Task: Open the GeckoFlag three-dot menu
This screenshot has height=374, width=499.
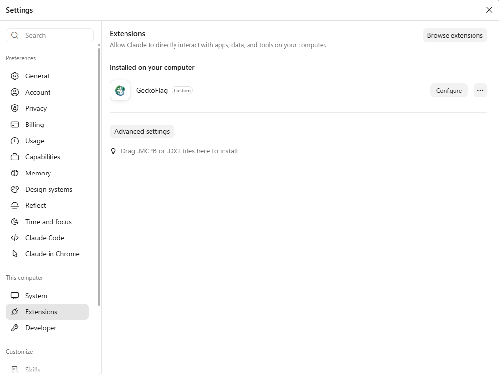Action: (x=480, y=90)
